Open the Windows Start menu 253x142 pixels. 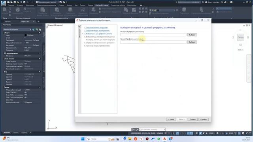pyautogui.click(x=83, y=139)
